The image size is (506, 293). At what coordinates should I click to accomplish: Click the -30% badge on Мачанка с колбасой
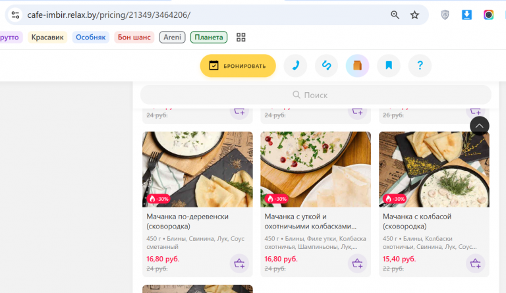point(395,199)
